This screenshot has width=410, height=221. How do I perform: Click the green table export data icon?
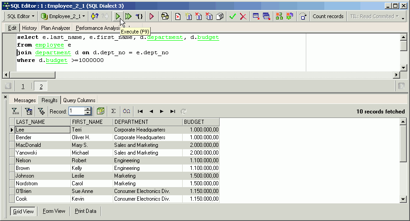101,111
